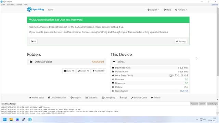Screen dimensions: 219x123
Task: Click the Pausieren console button
Action: tap(194, 104)
